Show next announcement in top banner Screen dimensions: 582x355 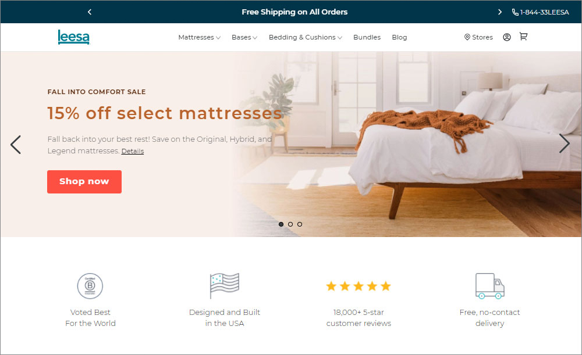[499, 12]
